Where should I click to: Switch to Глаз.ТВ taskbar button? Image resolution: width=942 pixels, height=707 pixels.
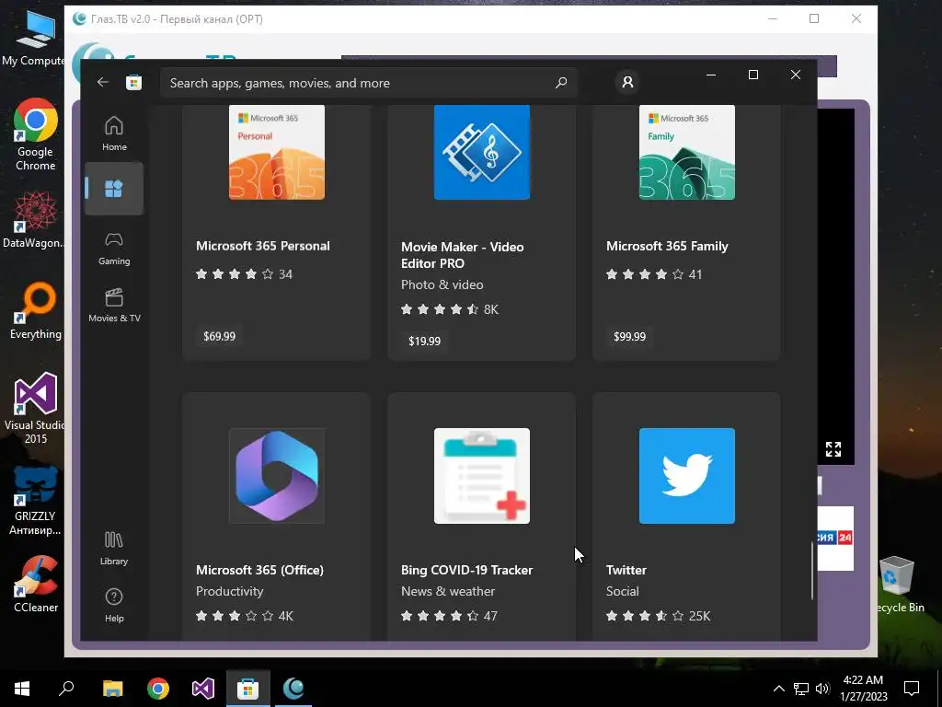(x=293, y=689)
